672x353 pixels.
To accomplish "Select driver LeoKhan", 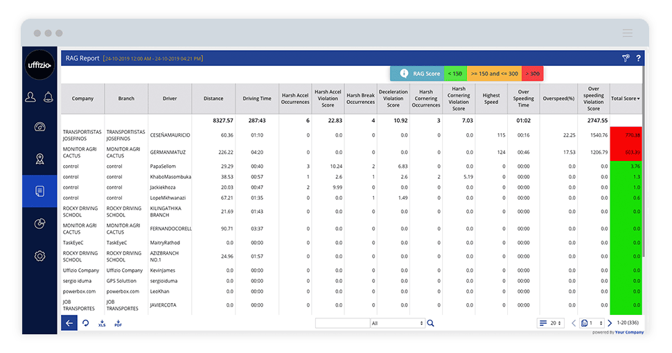I will (x=159, y=292).
